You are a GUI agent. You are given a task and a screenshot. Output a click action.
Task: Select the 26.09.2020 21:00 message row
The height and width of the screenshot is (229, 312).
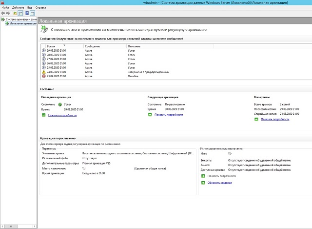tap(176, 63)
